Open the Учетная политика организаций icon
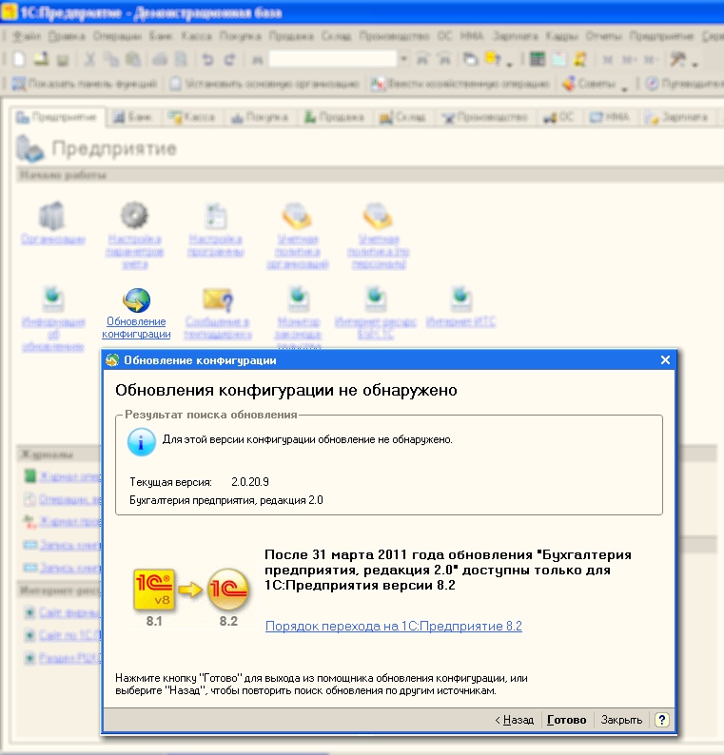 tap(296, 215)
